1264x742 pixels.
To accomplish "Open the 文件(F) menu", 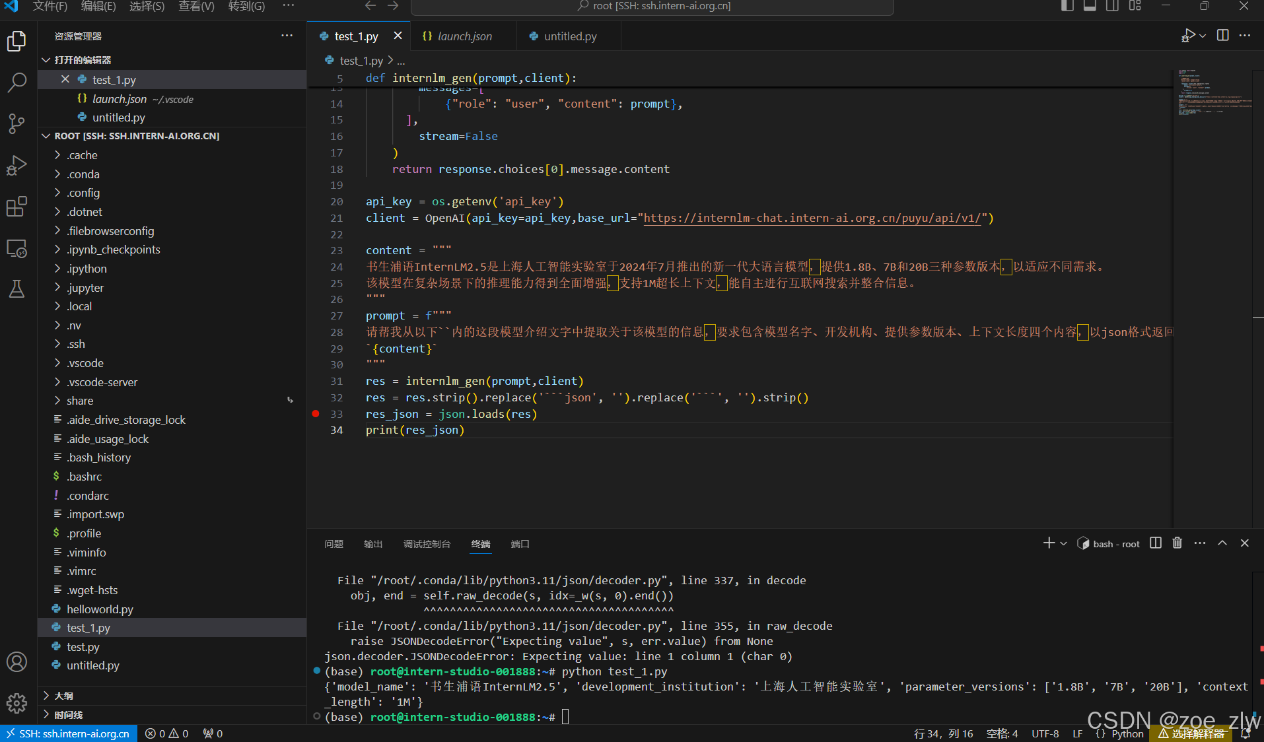I will click(50, 6).
